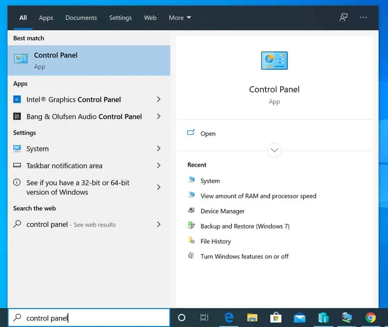
Task: Open Task View from the taskbar
Action: [x=204, y=318]
